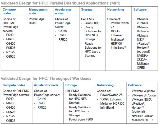Image resolution: width=161 pixels, height=125 pixels.
Task: Select C6420 in Throughput Compute nodes list
Action: (x=11, y=108)
